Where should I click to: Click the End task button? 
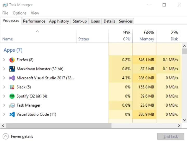(x=171, y=136)
